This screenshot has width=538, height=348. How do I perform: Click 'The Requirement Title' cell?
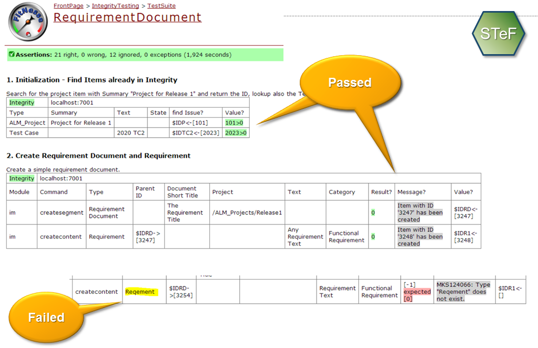187,212
